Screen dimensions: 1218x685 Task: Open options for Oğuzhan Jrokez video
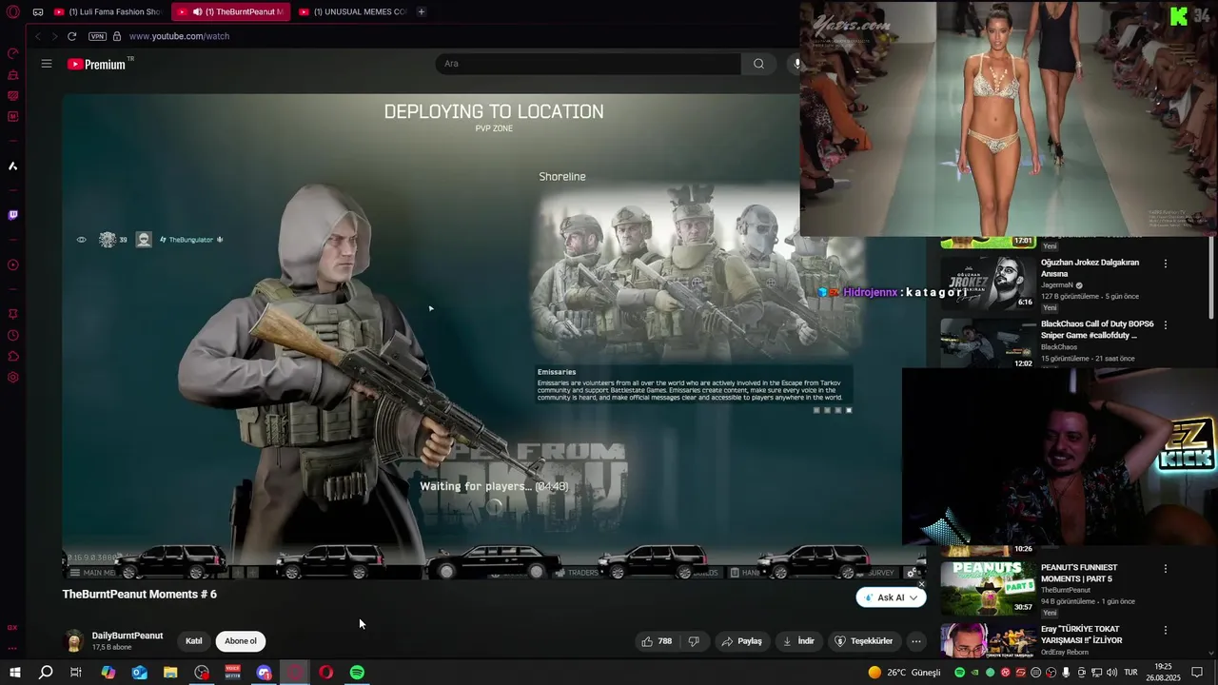click(x=1166, y=264)
